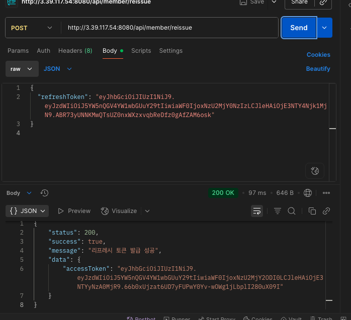This screenshot has width=351, height=320.
Task: Click the accessToken key in response
Action: click(86, 269)
